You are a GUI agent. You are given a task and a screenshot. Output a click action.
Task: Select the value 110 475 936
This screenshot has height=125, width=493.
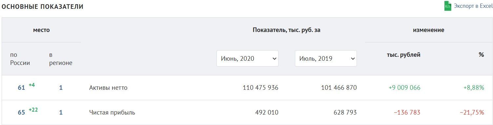pyautogui.click(x=260, y=88)
